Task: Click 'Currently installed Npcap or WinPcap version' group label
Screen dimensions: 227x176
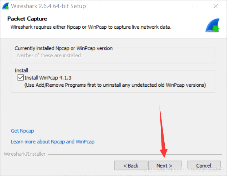Action: [x=63, y=48]
